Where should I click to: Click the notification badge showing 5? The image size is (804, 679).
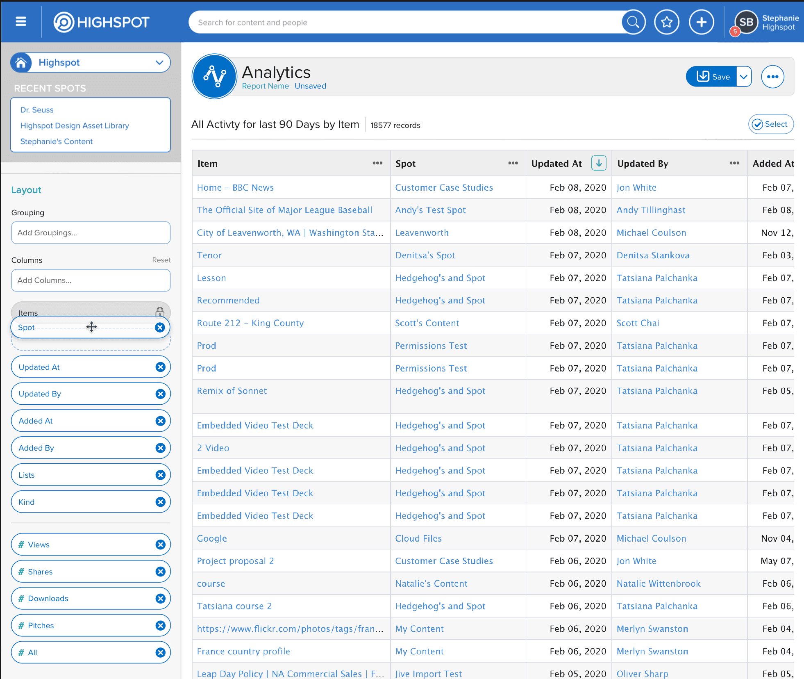735,32
